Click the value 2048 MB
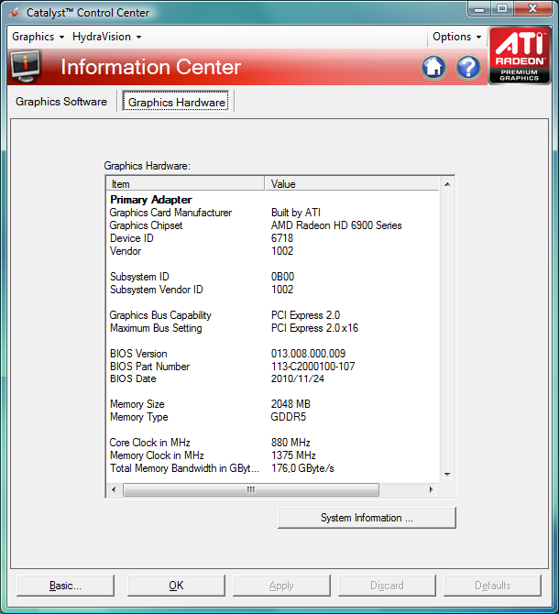This screenshot has width=559, height=614. [x=290, y=404]
